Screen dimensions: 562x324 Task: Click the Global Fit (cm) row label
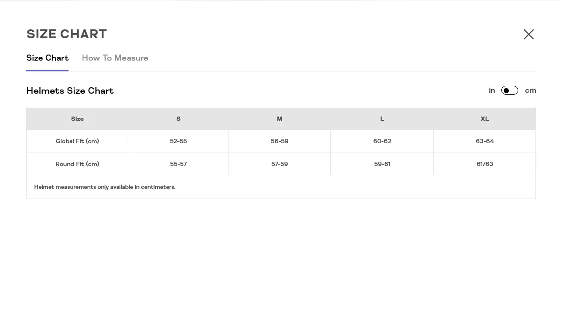(x=77, y=141)
